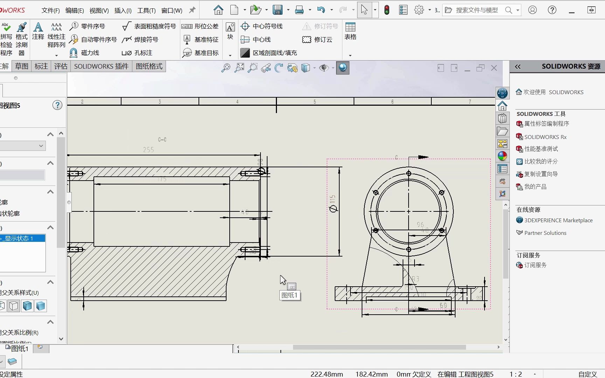Click the search files and models field
This screenshot has height=378, width=605.
477,10
